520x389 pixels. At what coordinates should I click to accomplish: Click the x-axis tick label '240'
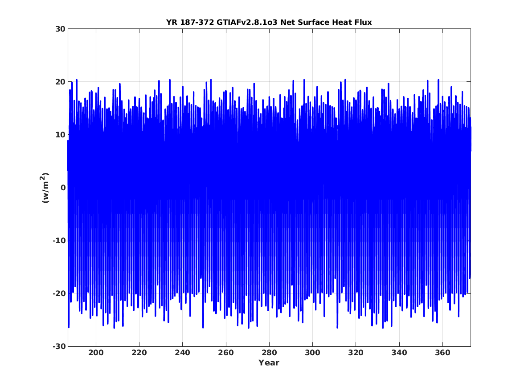pos(182,353)
